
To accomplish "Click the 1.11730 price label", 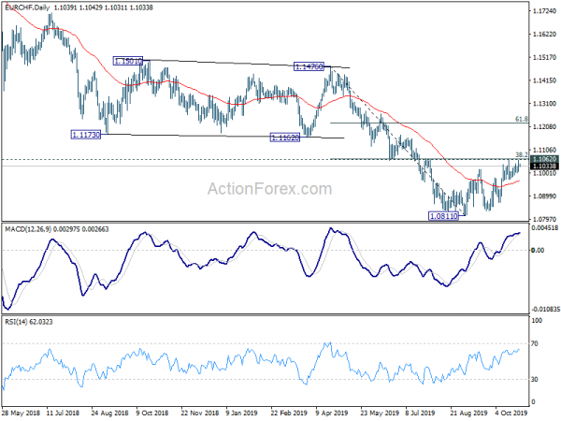I will tap(86, 135).
